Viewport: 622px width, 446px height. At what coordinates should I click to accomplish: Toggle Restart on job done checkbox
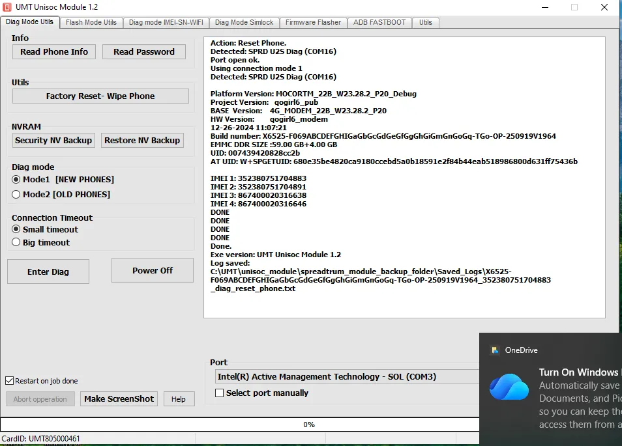(10, 381)
